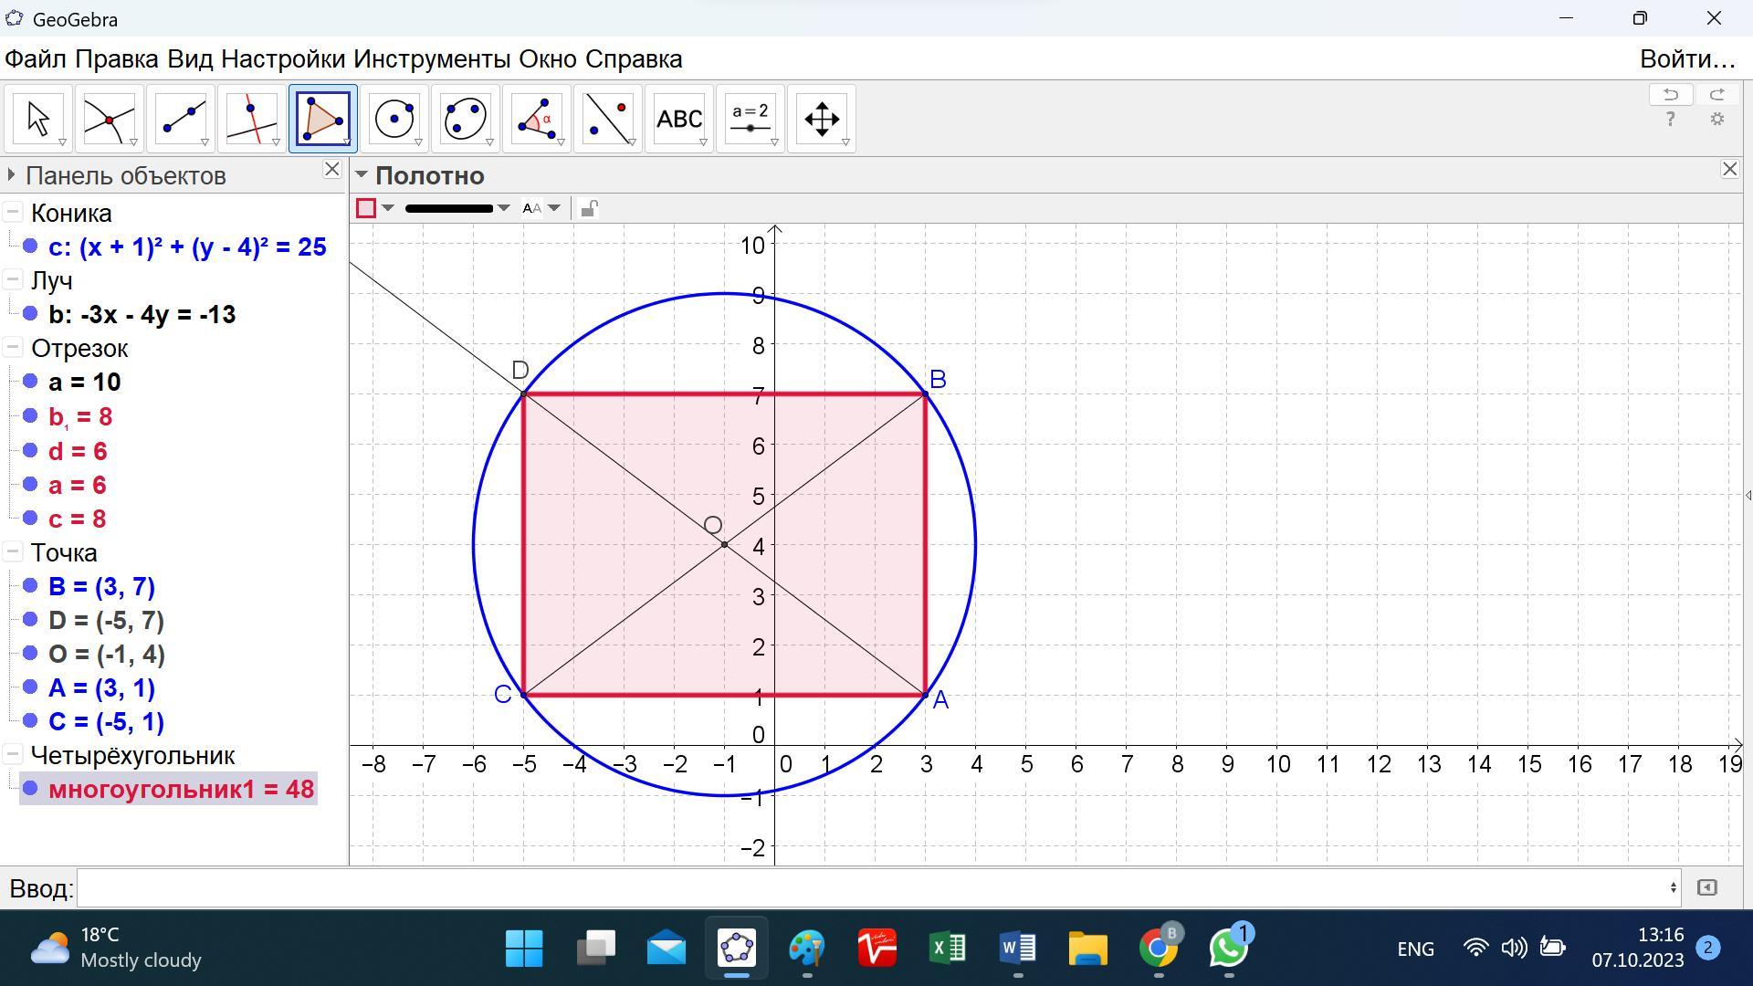Select the ABC text tool
This screenshot has width=1753, height=986.
(x=678, y=119)
